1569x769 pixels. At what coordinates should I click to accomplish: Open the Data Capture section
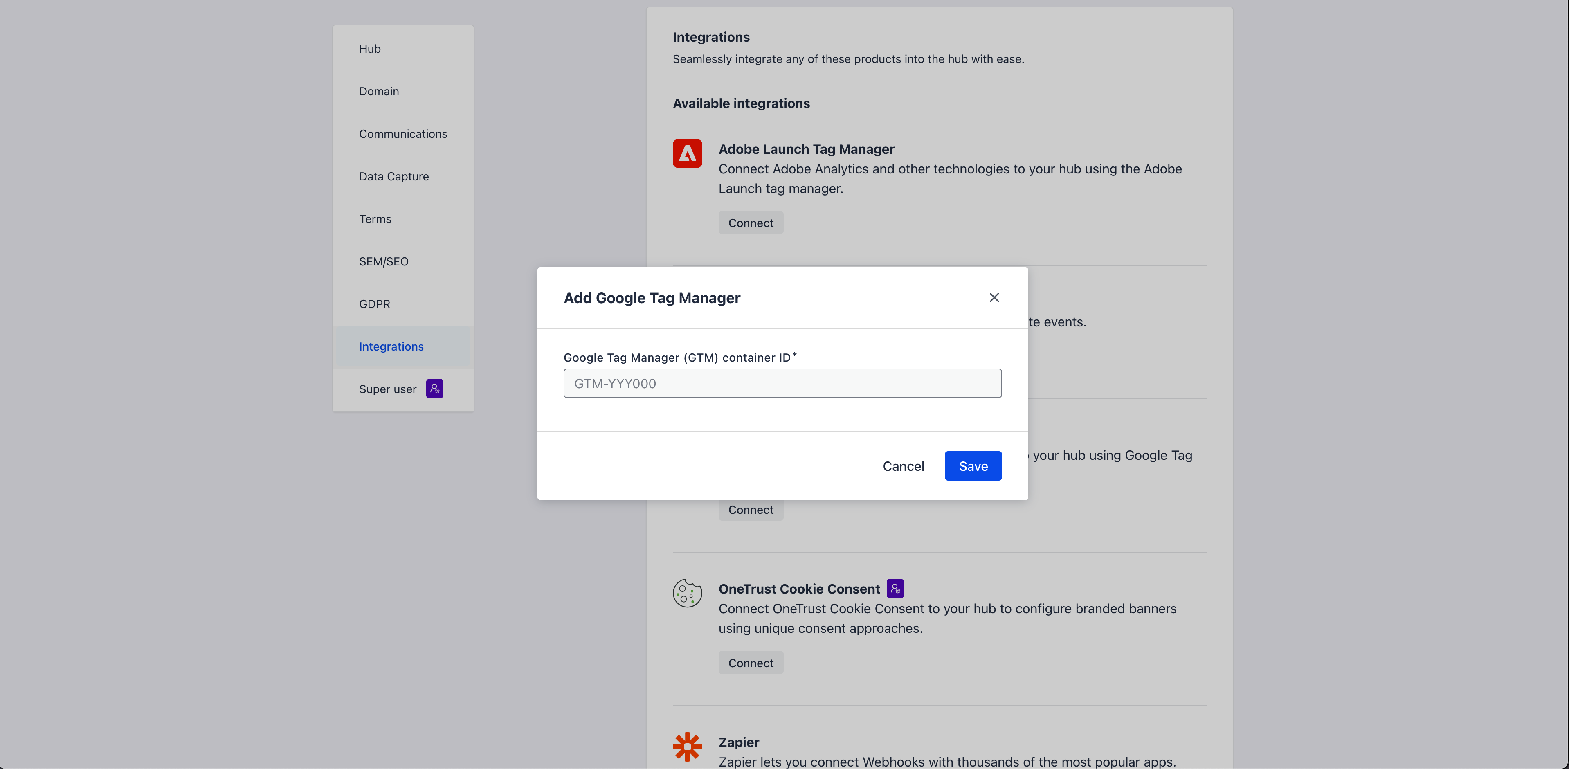click(403, 177)
